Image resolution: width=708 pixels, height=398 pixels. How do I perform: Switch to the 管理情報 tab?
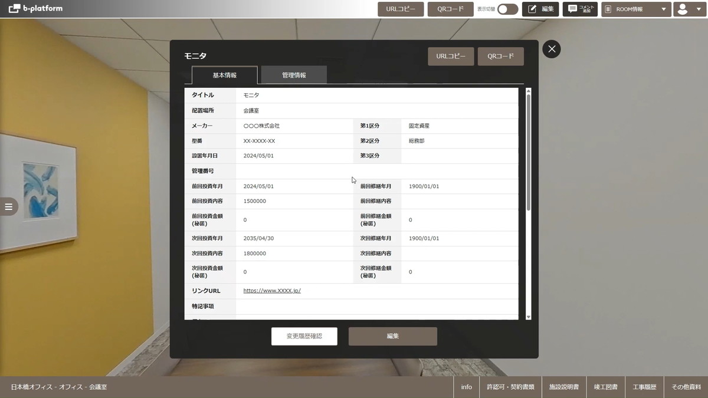[293, 75]
